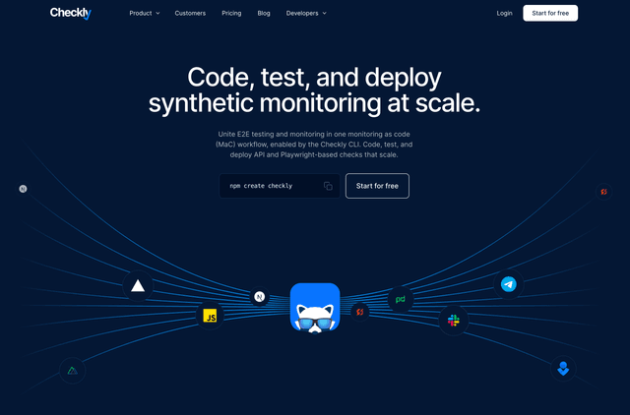
Task: Click the green PagerDuty pd icon
Action: (x=401, y=299)
